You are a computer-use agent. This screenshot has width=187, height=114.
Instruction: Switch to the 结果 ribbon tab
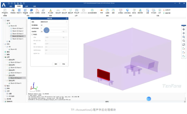pos(27,6)
